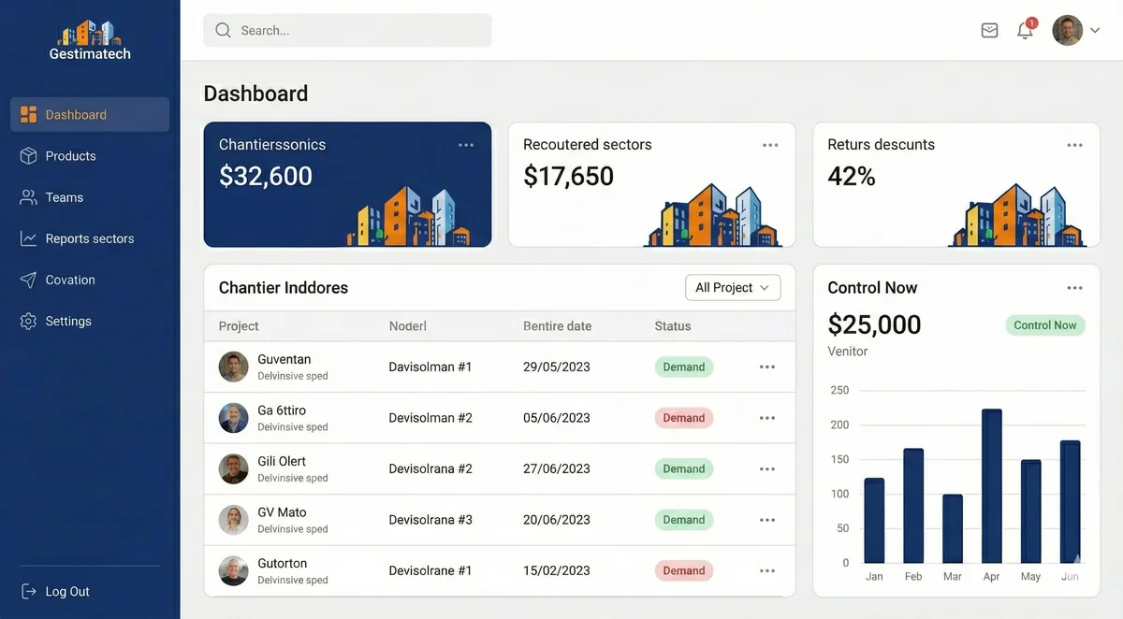
Task: Click the mail envelope icon
Action: click(x=989, y=31)
